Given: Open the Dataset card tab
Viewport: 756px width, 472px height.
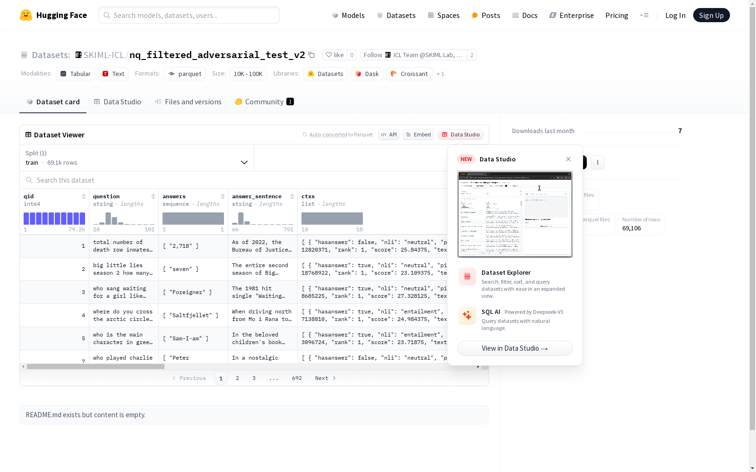Looking at the screenshot, I should [x=53, y=102].
